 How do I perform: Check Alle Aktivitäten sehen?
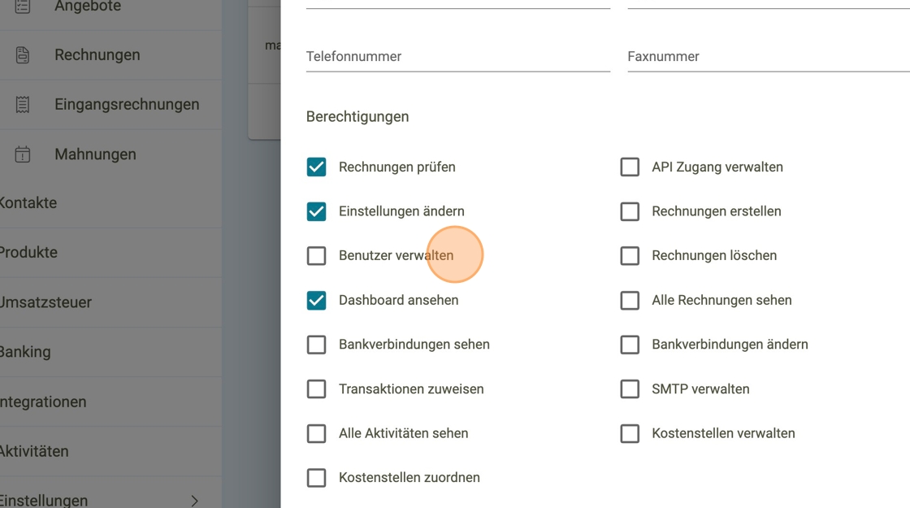[316, 433]
